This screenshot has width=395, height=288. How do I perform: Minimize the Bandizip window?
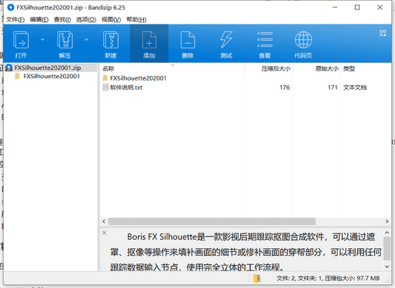[335, 8]
